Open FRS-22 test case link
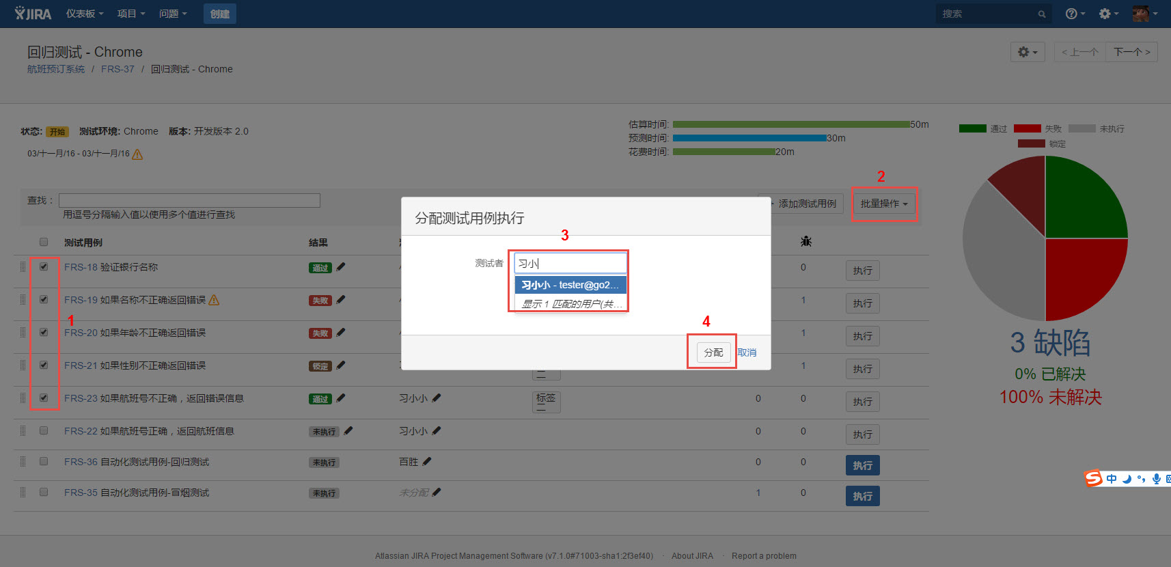This screenshot has width=1171, height=567. [x=149, y=431]
